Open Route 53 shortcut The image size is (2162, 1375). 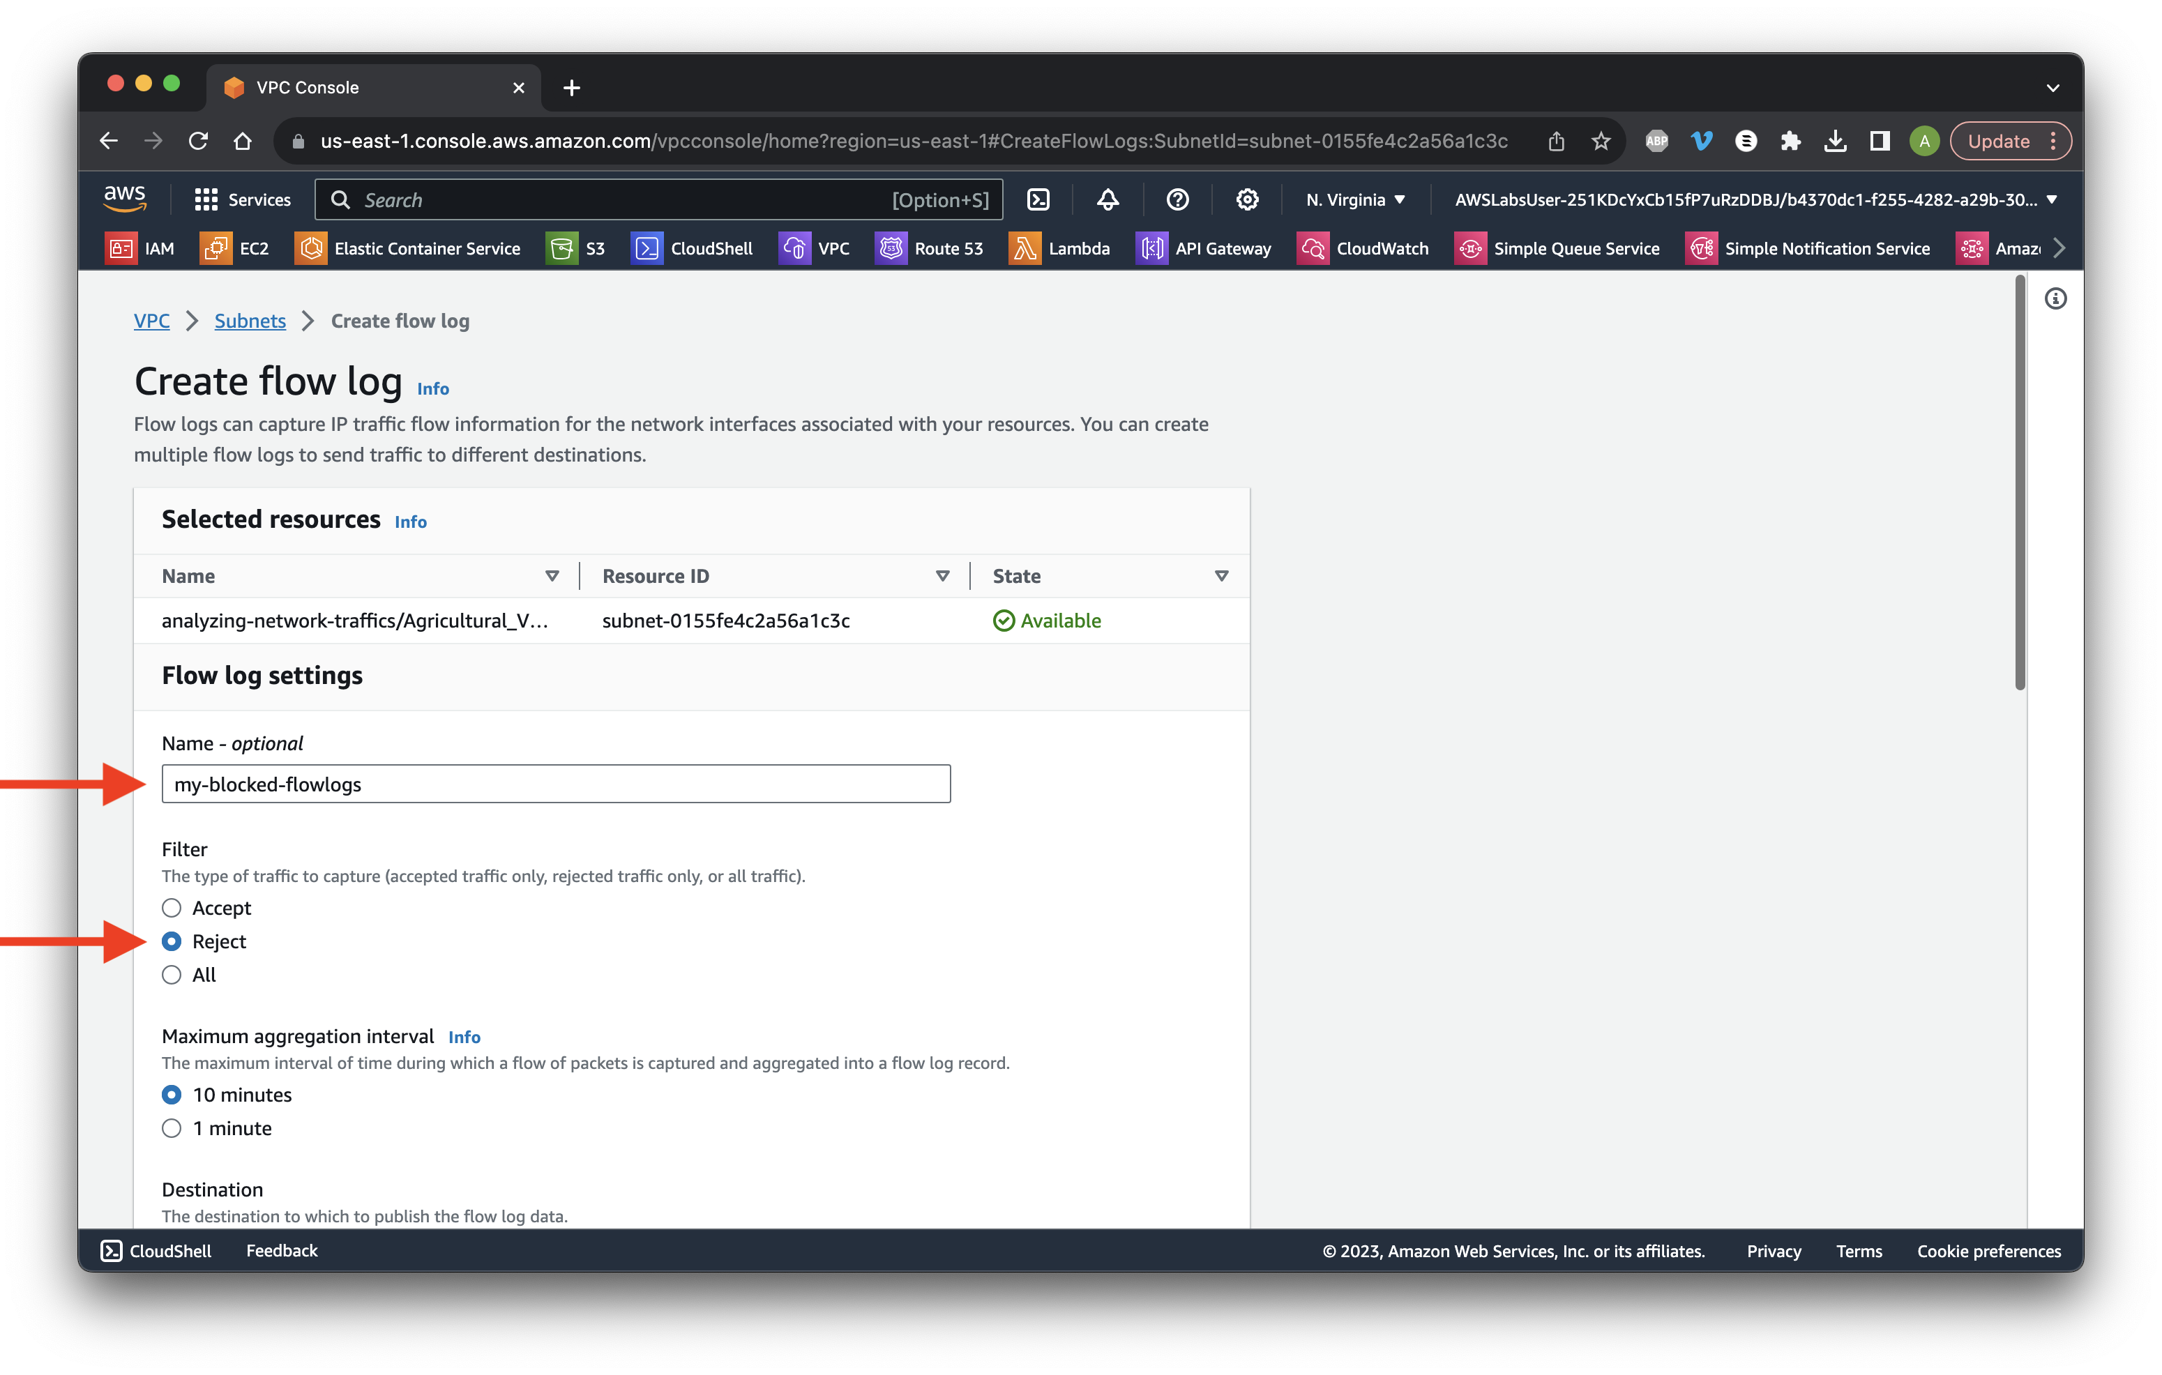929,249
